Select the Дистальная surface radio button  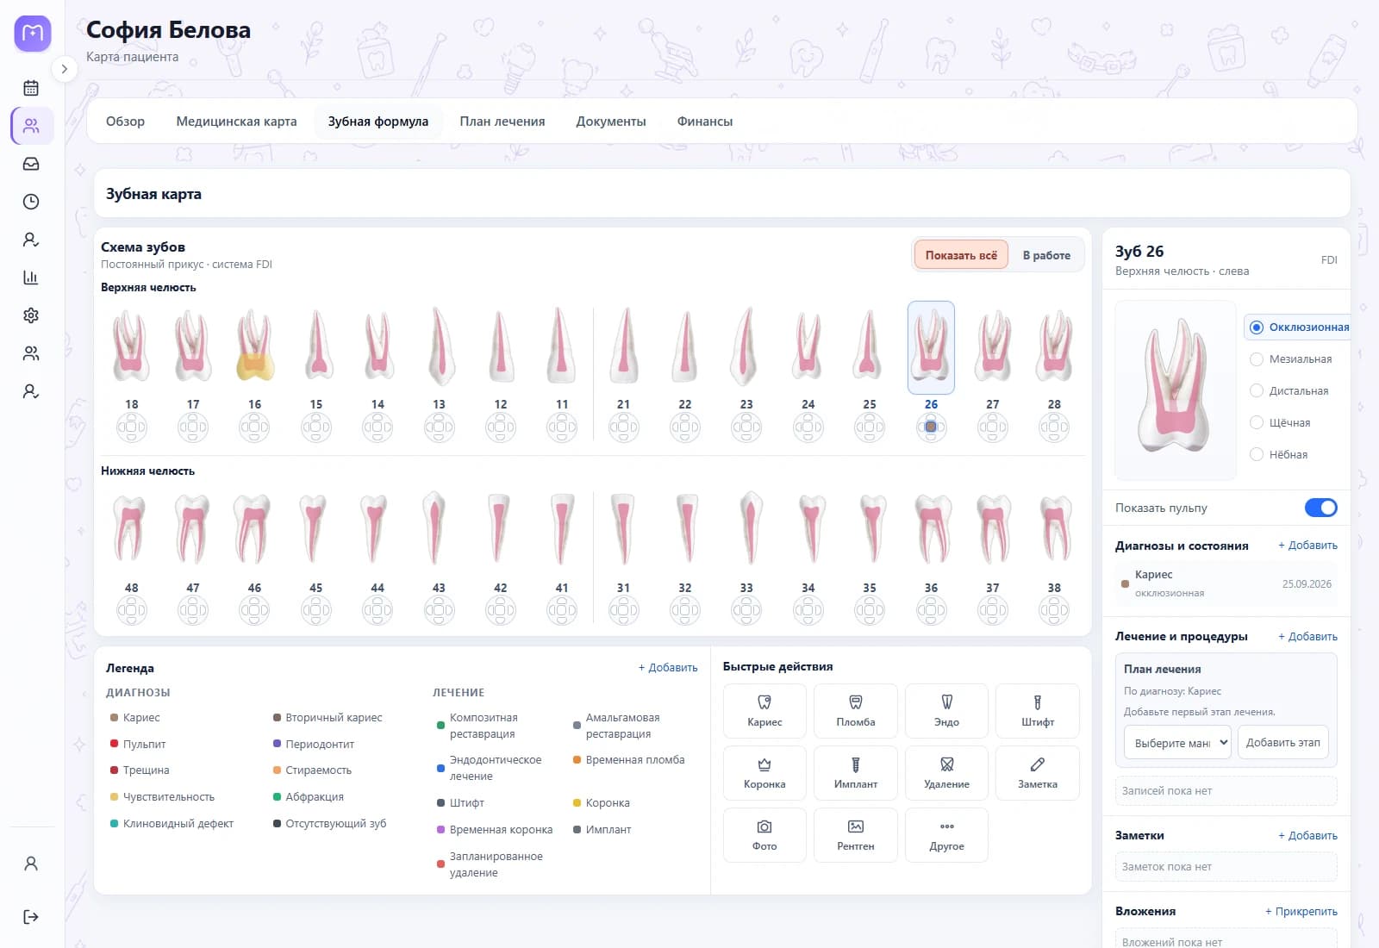pos(1257,391)
